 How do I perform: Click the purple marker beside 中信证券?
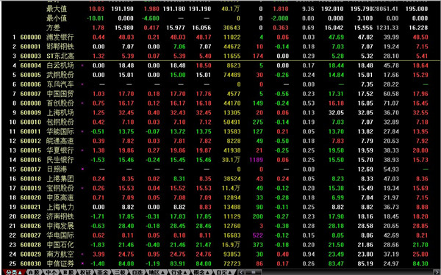(82, 263)
